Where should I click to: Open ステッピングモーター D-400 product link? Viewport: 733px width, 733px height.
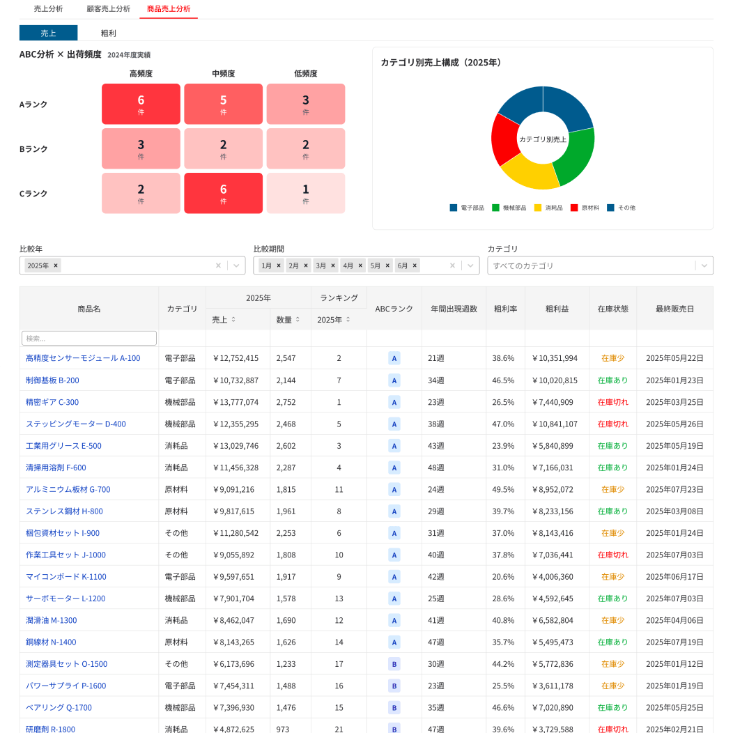tap(76, 424)
